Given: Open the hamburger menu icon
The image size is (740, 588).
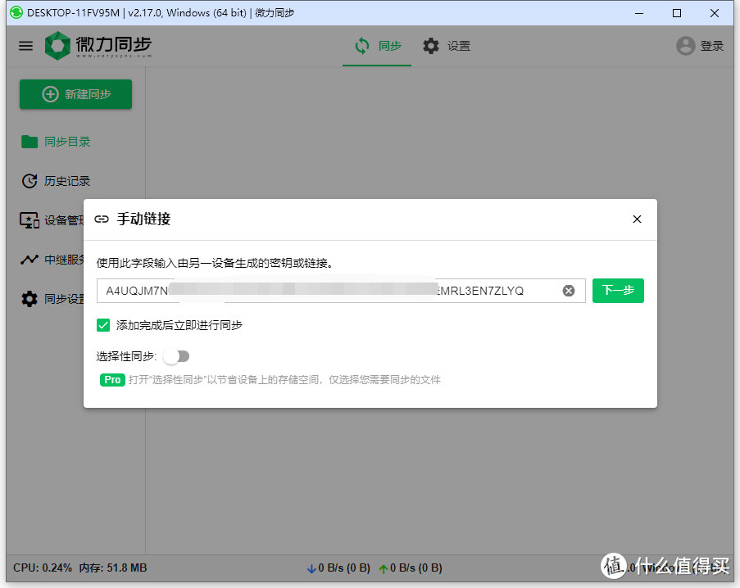Looking at the screenshot, I should [x=25, y=46].
